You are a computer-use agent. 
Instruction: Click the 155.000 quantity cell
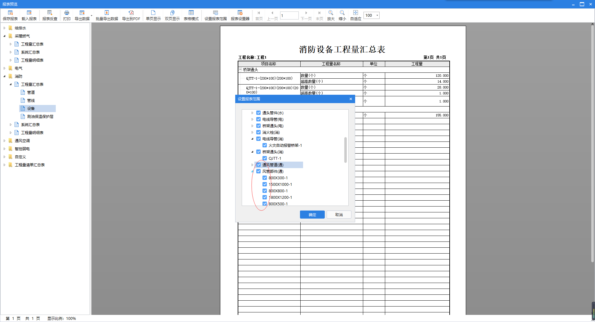pos(417,115)
